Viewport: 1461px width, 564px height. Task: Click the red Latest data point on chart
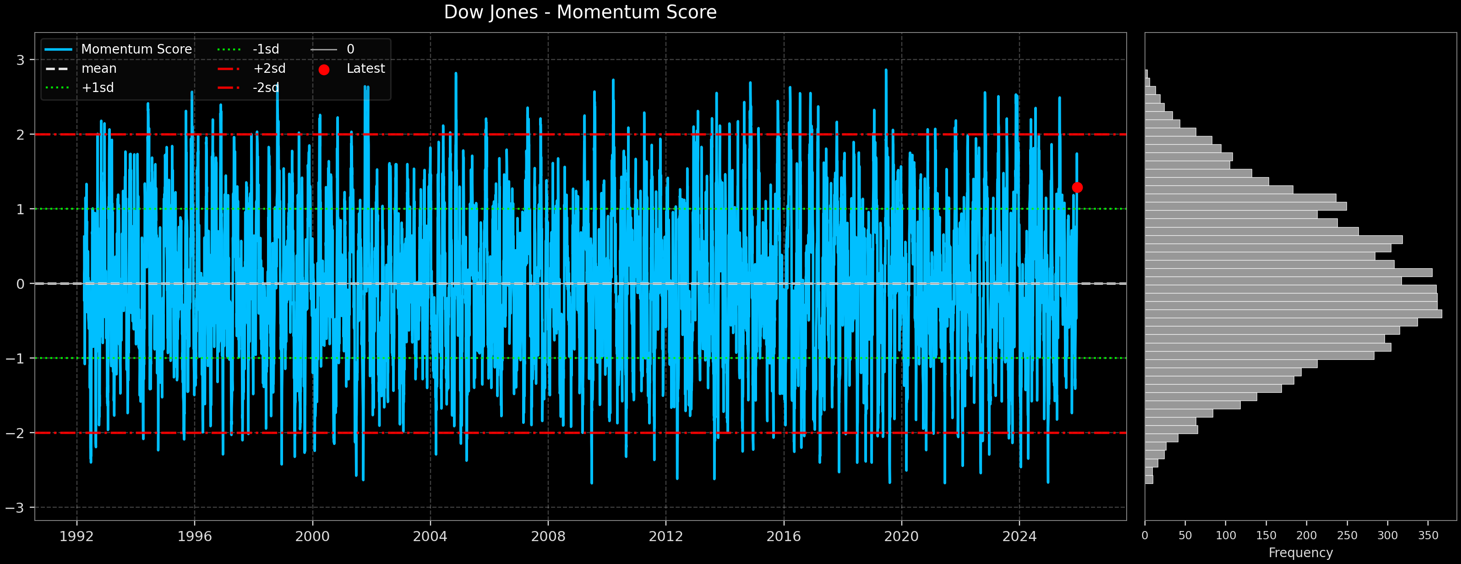[1077, 188]
